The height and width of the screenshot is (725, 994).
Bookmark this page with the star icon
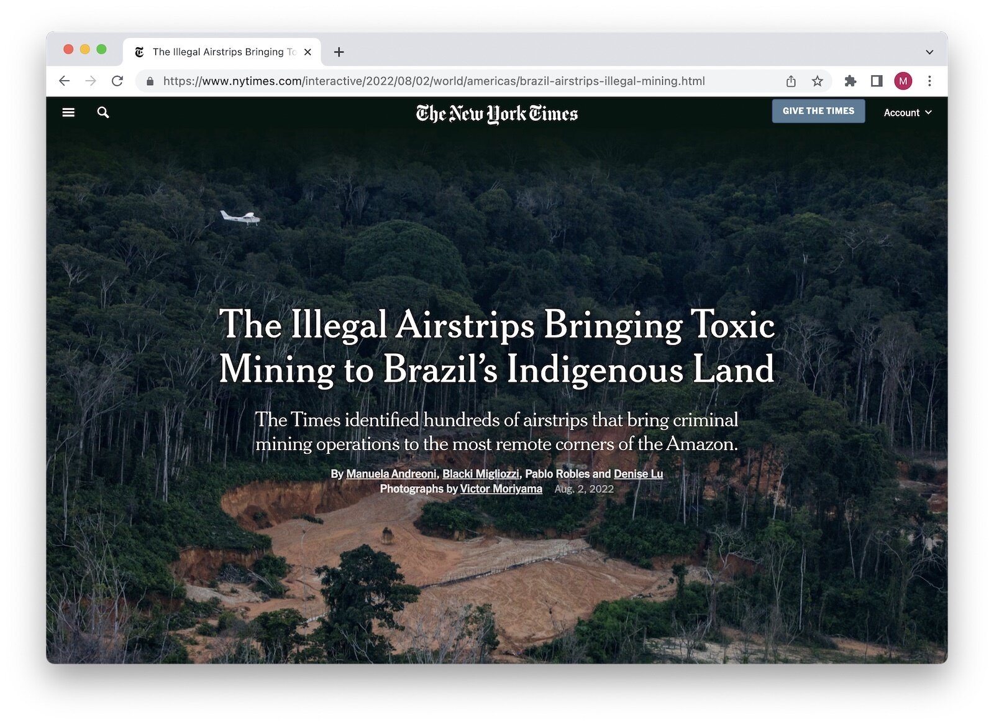[x=818, y=81]
